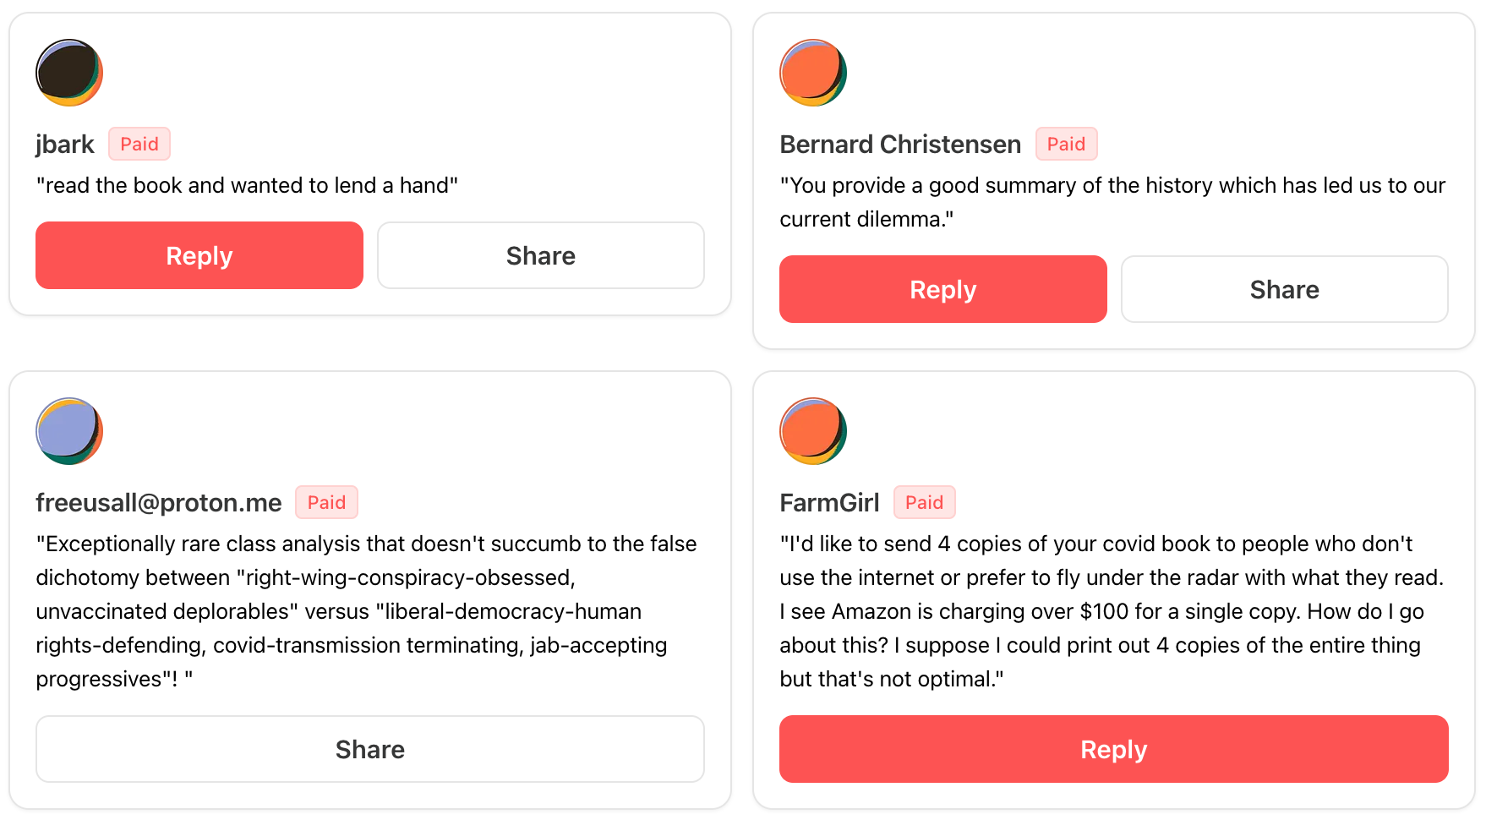Click the Paid badge beside FarmGirl
Viewport: 1486px width, 820px height.
tap(924, 503)
